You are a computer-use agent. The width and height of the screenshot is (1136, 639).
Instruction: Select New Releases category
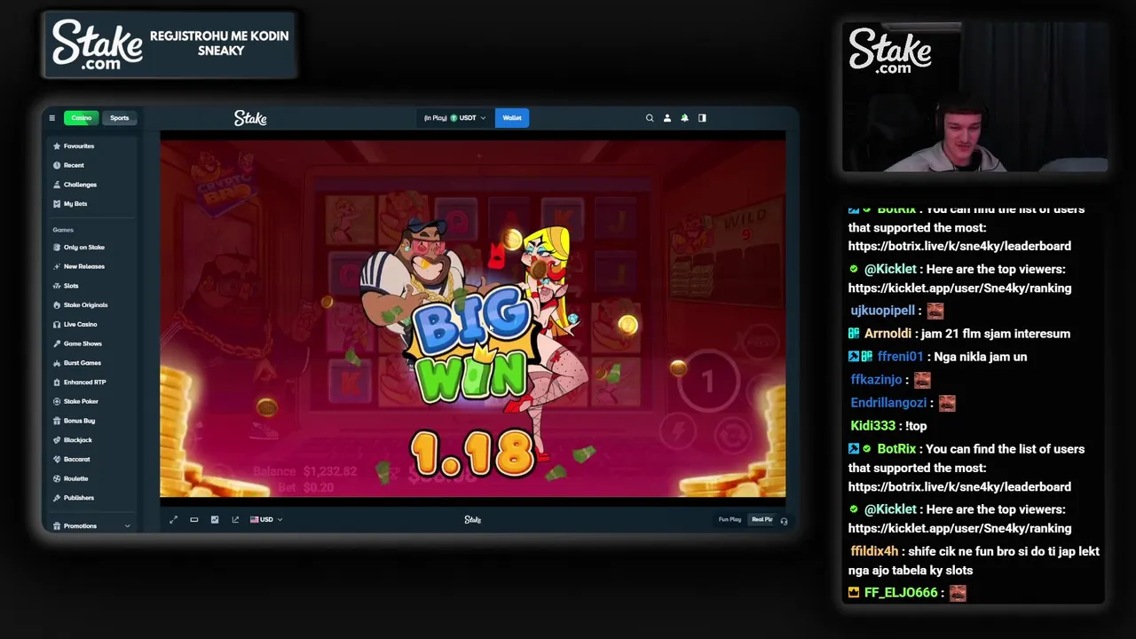83,266
